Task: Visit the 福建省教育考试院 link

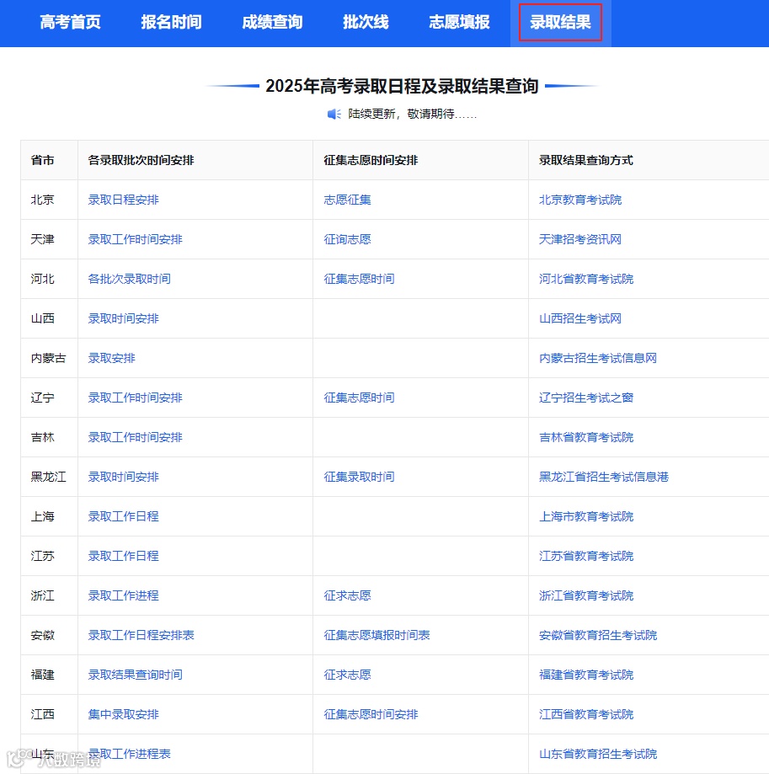Action: coord(586,675)
